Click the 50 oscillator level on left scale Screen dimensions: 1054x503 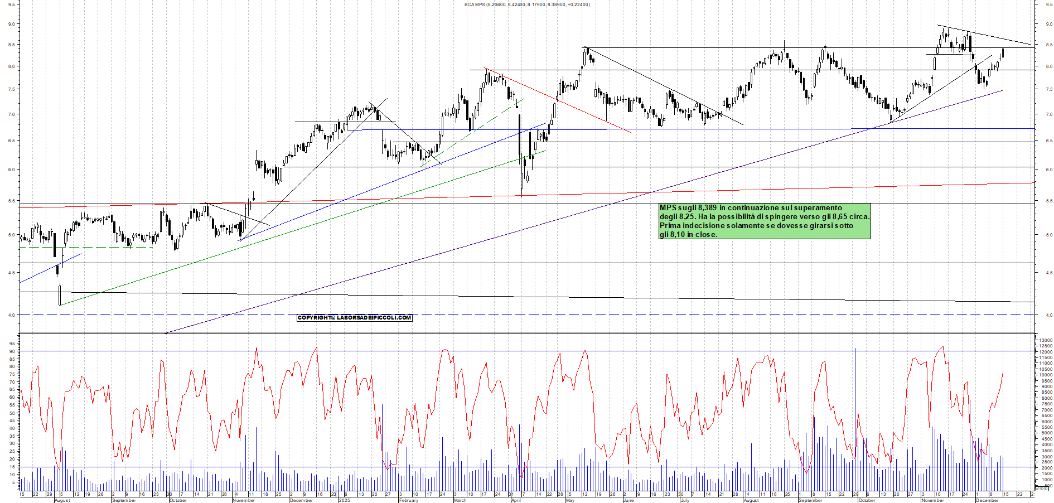coord(12,413)
